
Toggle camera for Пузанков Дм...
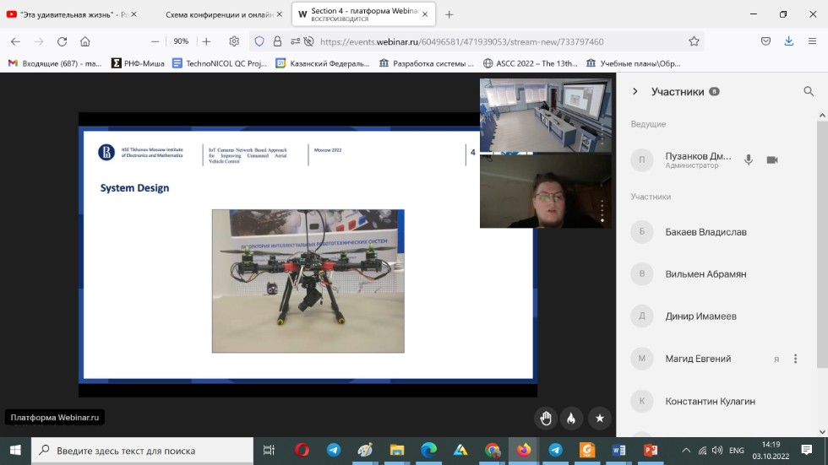(x=771, y=160)
